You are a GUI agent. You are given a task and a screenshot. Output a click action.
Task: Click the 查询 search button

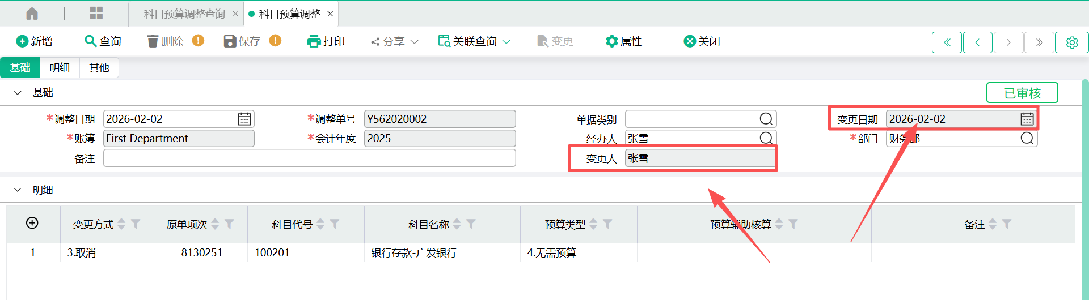click(103, 41)
